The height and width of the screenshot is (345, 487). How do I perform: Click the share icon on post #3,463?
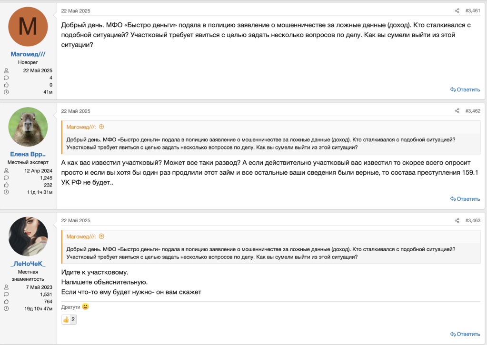click(457, 221)
